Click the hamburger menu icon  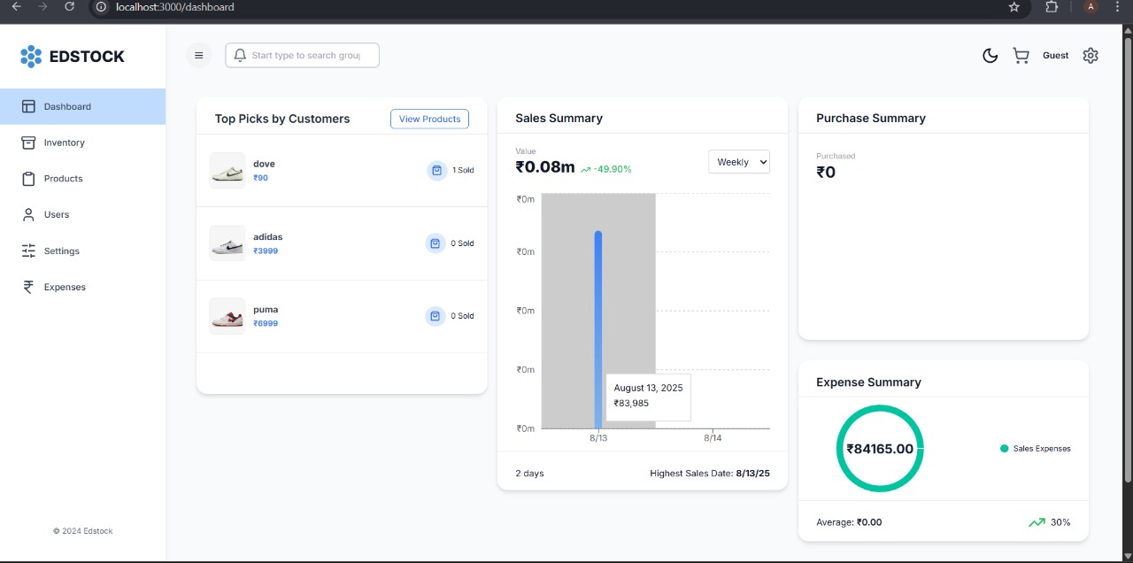coord(198,55)
